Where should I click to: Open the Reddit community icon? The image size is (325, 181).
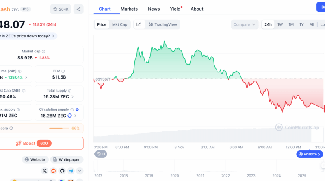(53, 171)
